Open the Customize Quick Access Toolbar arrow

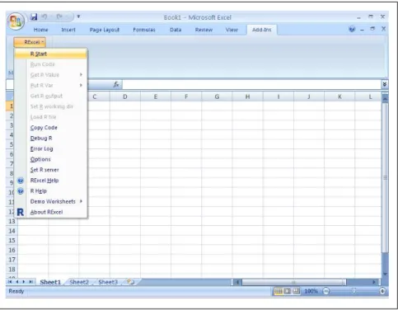(78, 16)
